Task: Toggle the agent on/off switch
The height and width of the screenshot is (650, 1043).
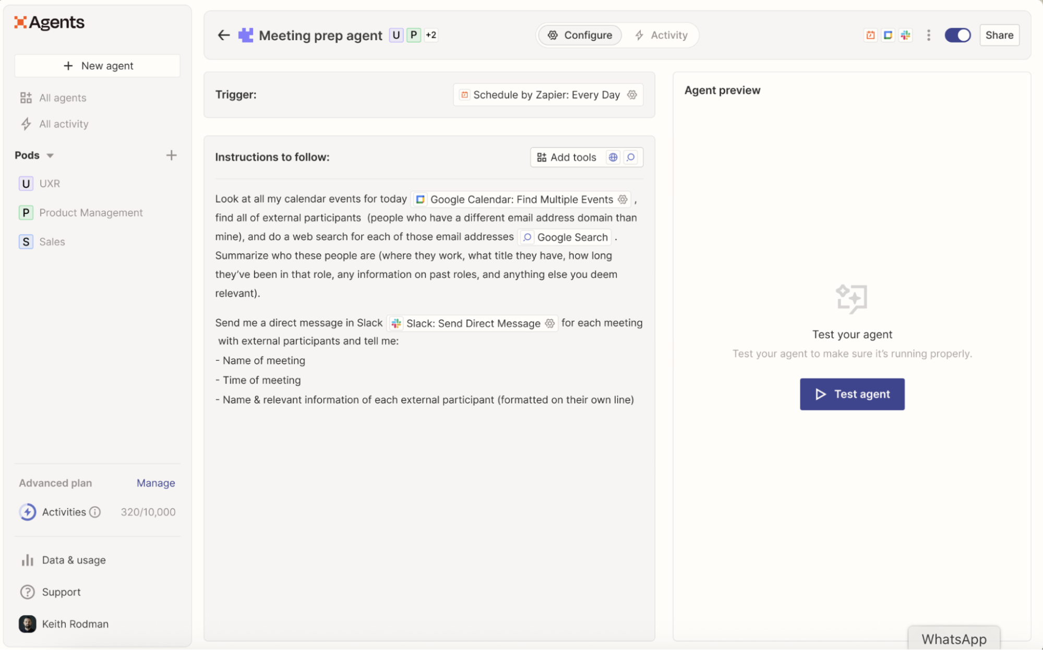Action: click(957, 35)
